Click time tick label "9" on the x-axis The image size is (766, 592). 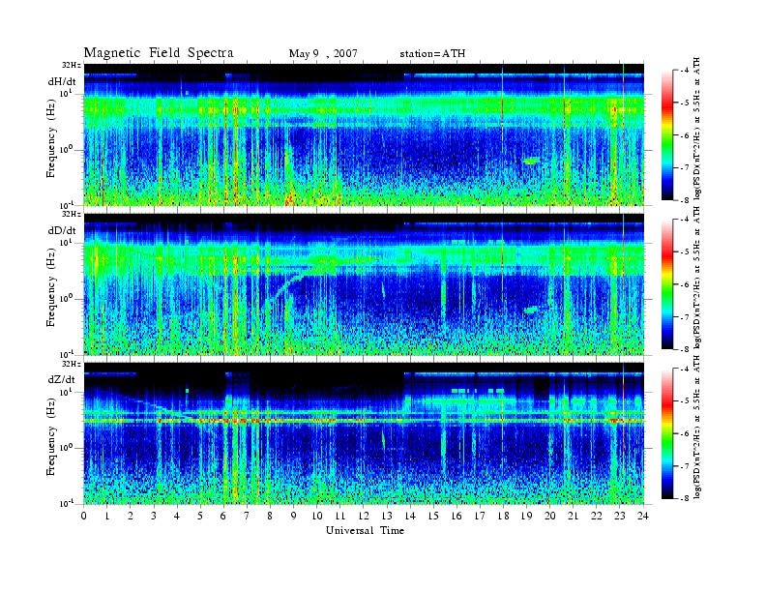coord(294,516)
